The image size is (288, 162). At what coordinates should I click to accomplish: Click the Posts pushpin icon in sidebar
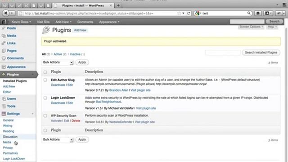click(4, 28)
